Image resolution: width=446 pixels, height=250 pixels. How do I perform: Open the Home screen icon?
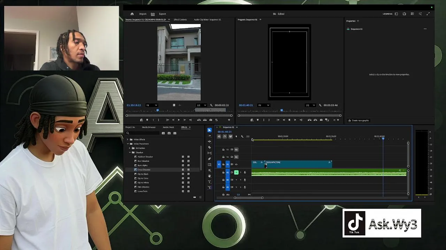132,14
